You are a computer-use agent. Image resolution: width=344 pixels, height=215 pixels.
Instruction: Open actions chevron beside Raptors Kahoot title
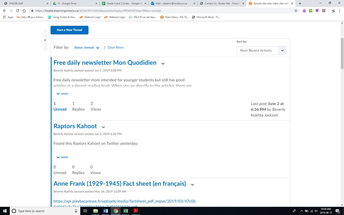pyautogui.click(x=103, y=127)
